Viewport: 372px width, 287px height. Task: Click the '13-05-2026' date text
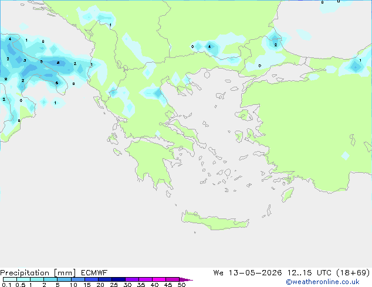click(255, 273)
